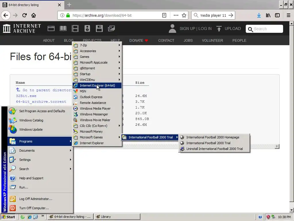
Task: Choose Turn Off Computer...
Action: [40, 208]
